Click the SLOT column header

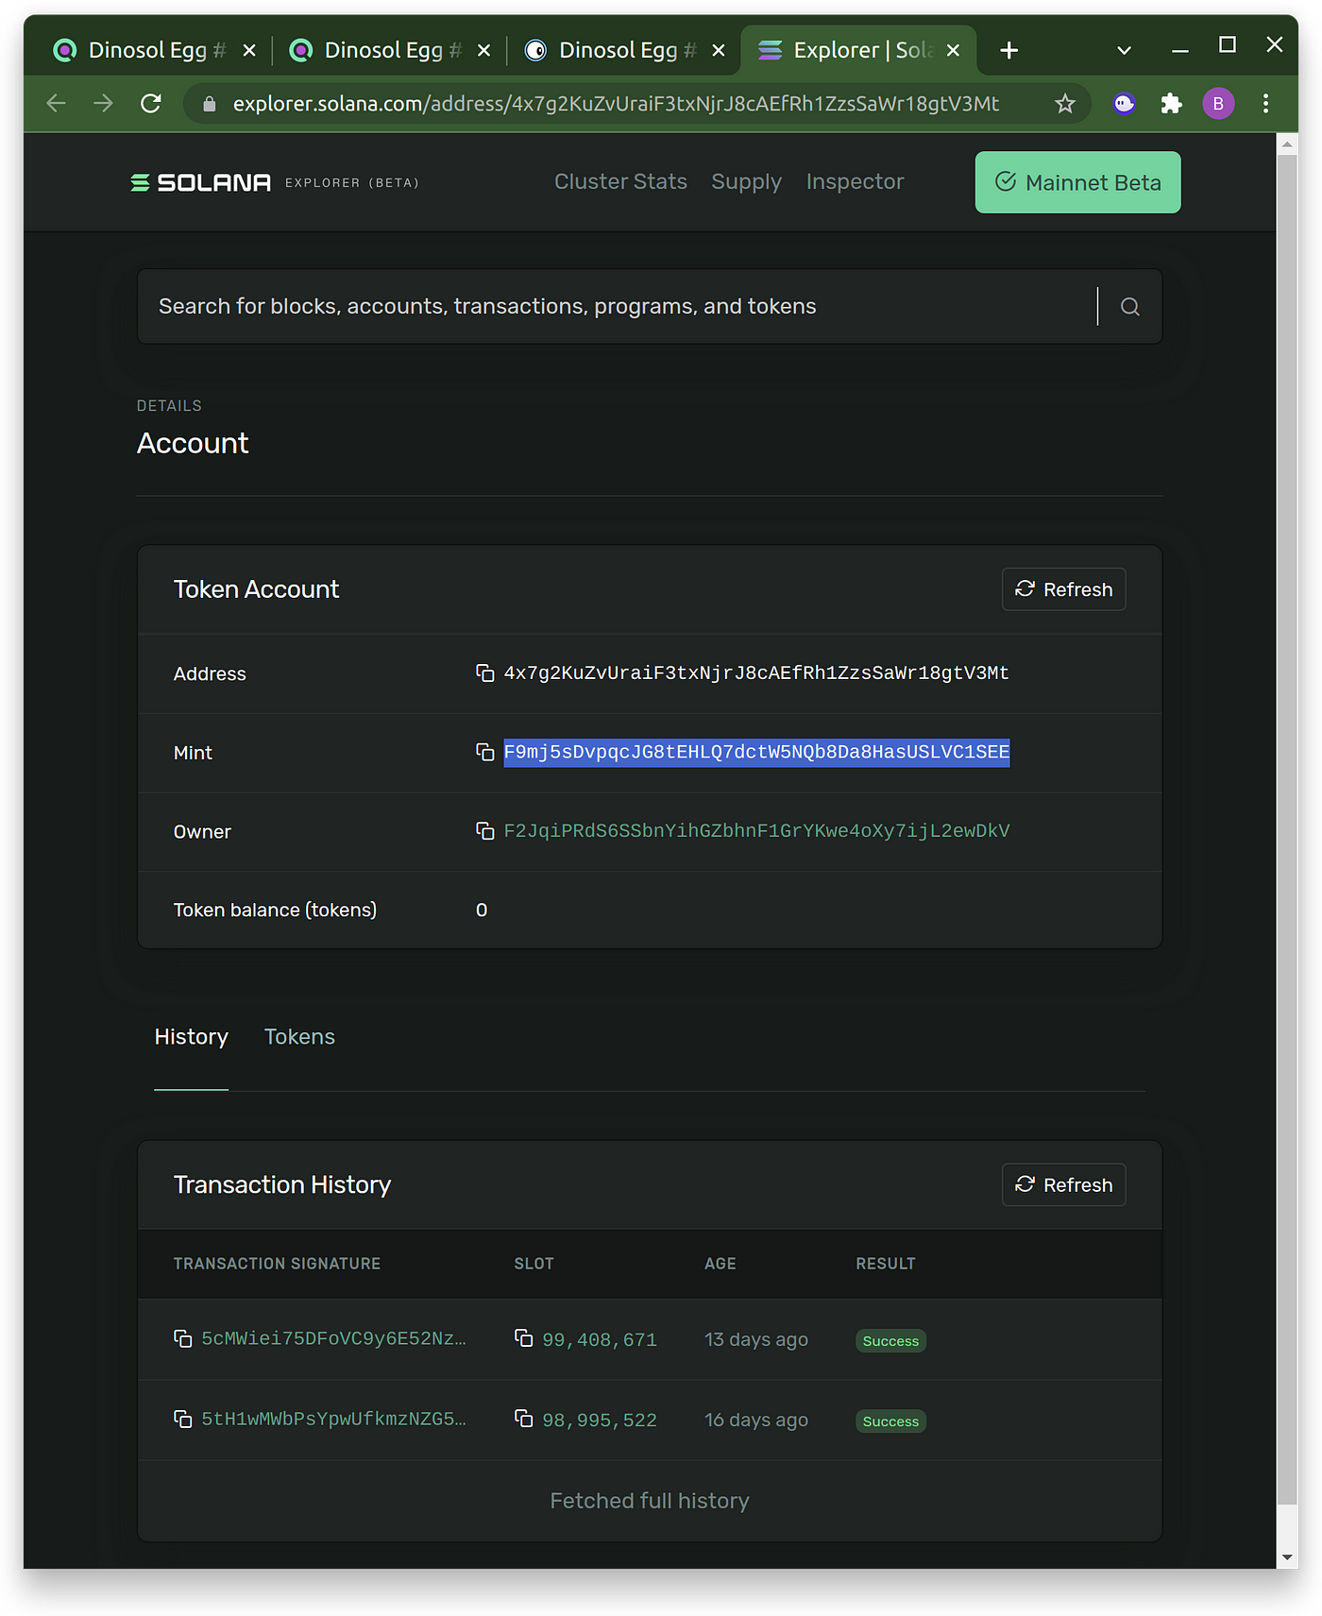tap(534, 1264)
